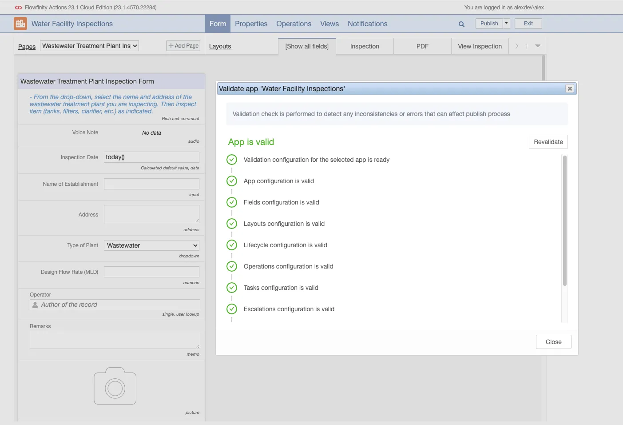Click the Flowfinity logo icon in title bar
The width and height of the screenshot is (623, 425).
18,8
